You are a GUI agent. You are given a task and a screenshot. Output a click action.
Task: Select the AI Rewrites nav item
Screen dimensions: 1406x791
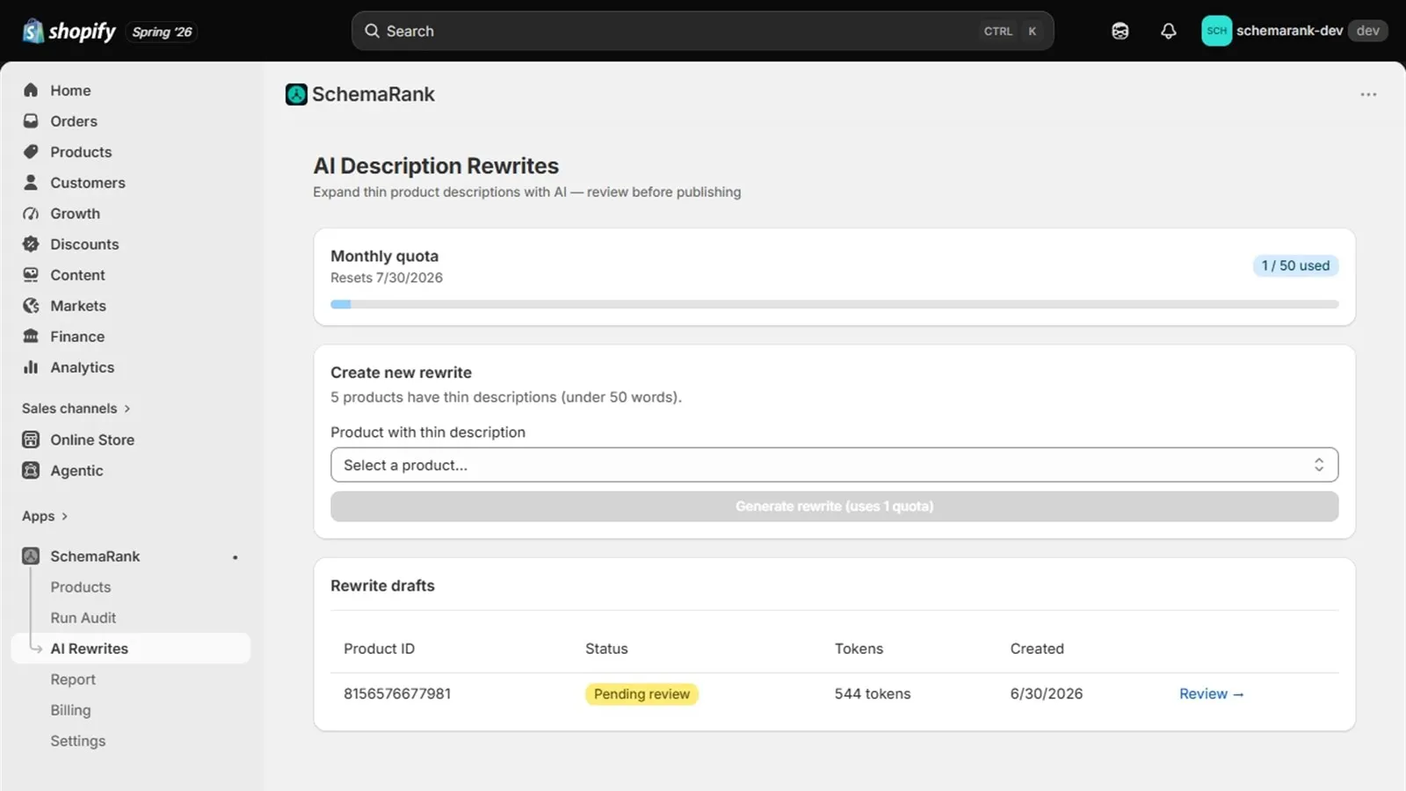131,648
